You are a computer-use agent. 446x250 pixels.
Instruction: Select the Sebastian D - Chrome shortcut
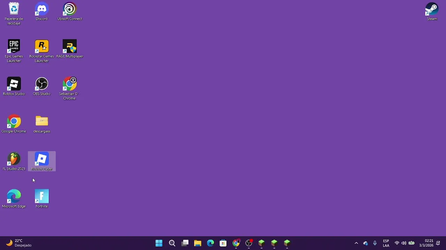pos(70,89)
